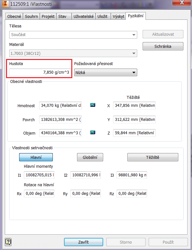Click the 'Rotace na hlavní' label
192x250 pixels.
click(x=39, y=185)
